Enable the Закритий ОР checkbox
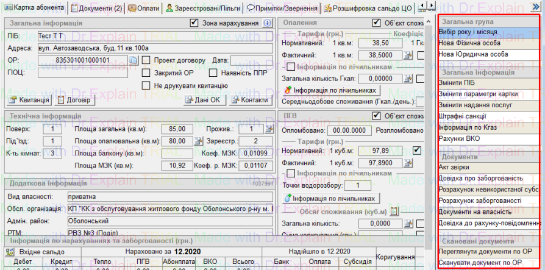This screenshot has width=545, height=270. [146, 73]
